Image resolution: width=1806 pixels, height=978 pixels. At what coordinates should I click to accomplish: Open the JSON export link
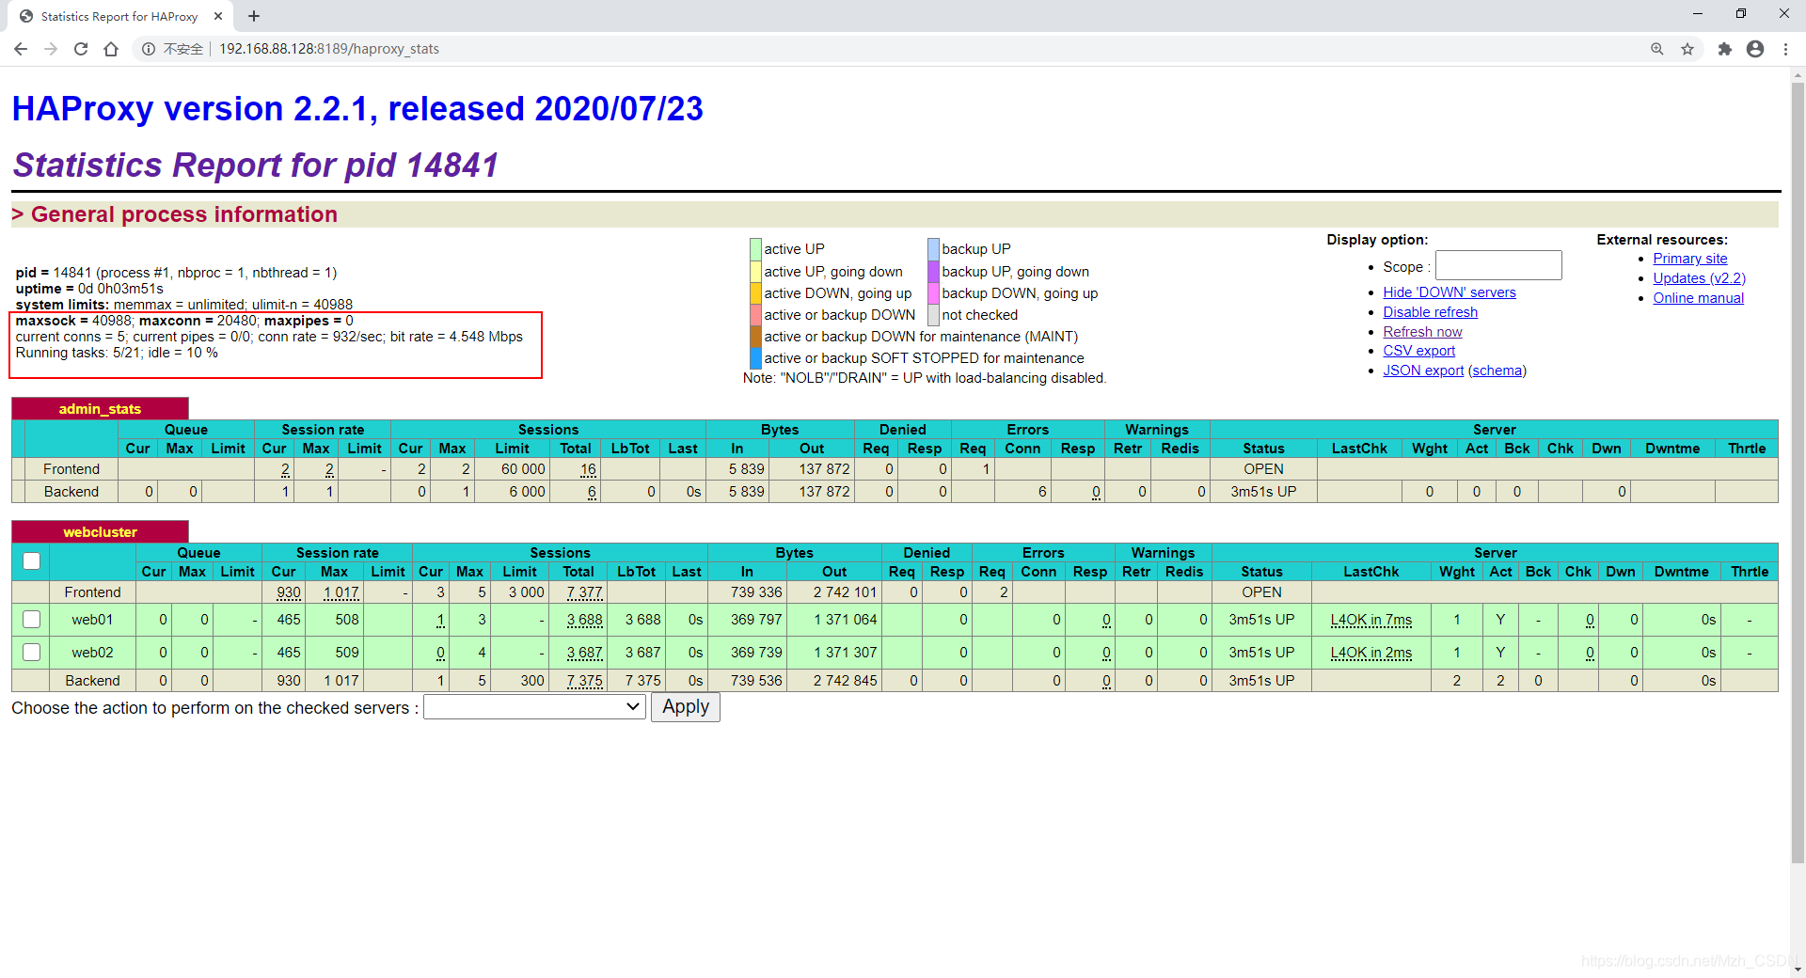pos(1423,371)
